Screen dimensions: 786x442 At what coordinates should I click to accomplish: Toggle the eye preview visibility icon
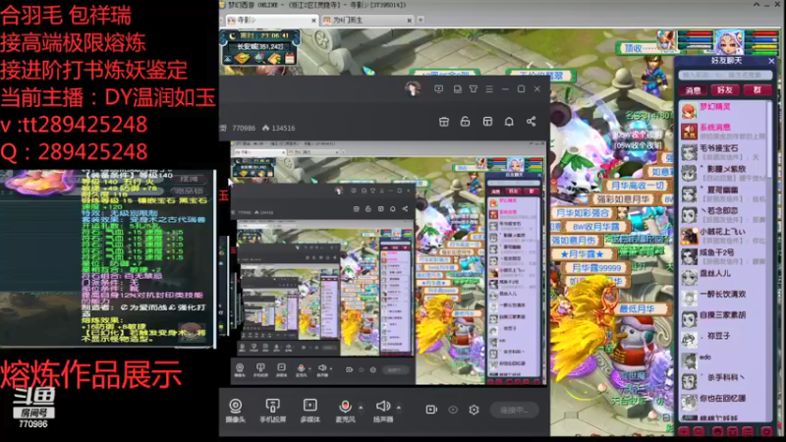pyautogui.click(x=453, y=410)
